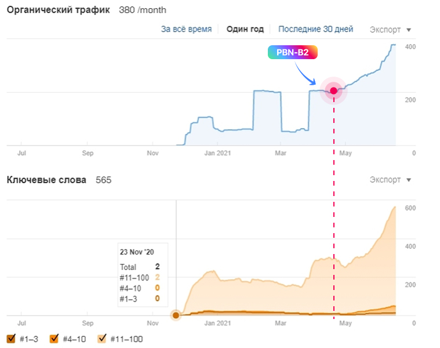Click the 565 keywords count

click(103, 180)
